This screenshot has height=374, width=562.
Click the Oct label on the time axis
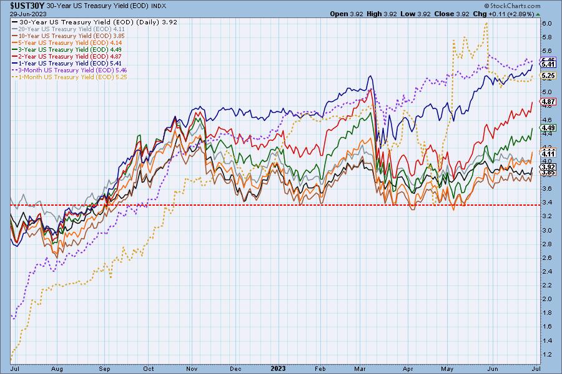point(148,368)
